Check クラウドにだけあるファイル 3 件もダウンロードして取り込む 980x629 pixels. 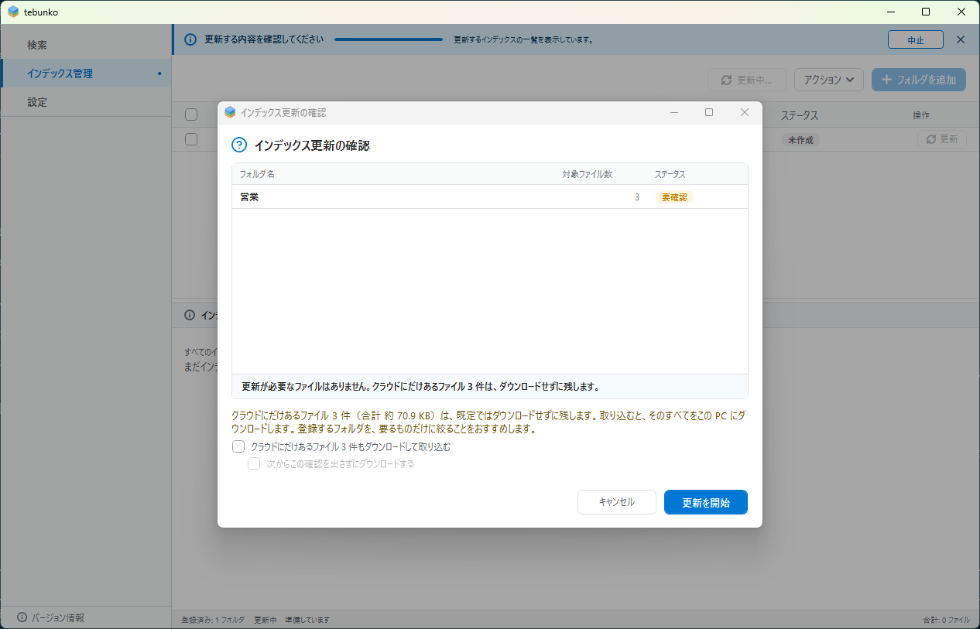238,446
